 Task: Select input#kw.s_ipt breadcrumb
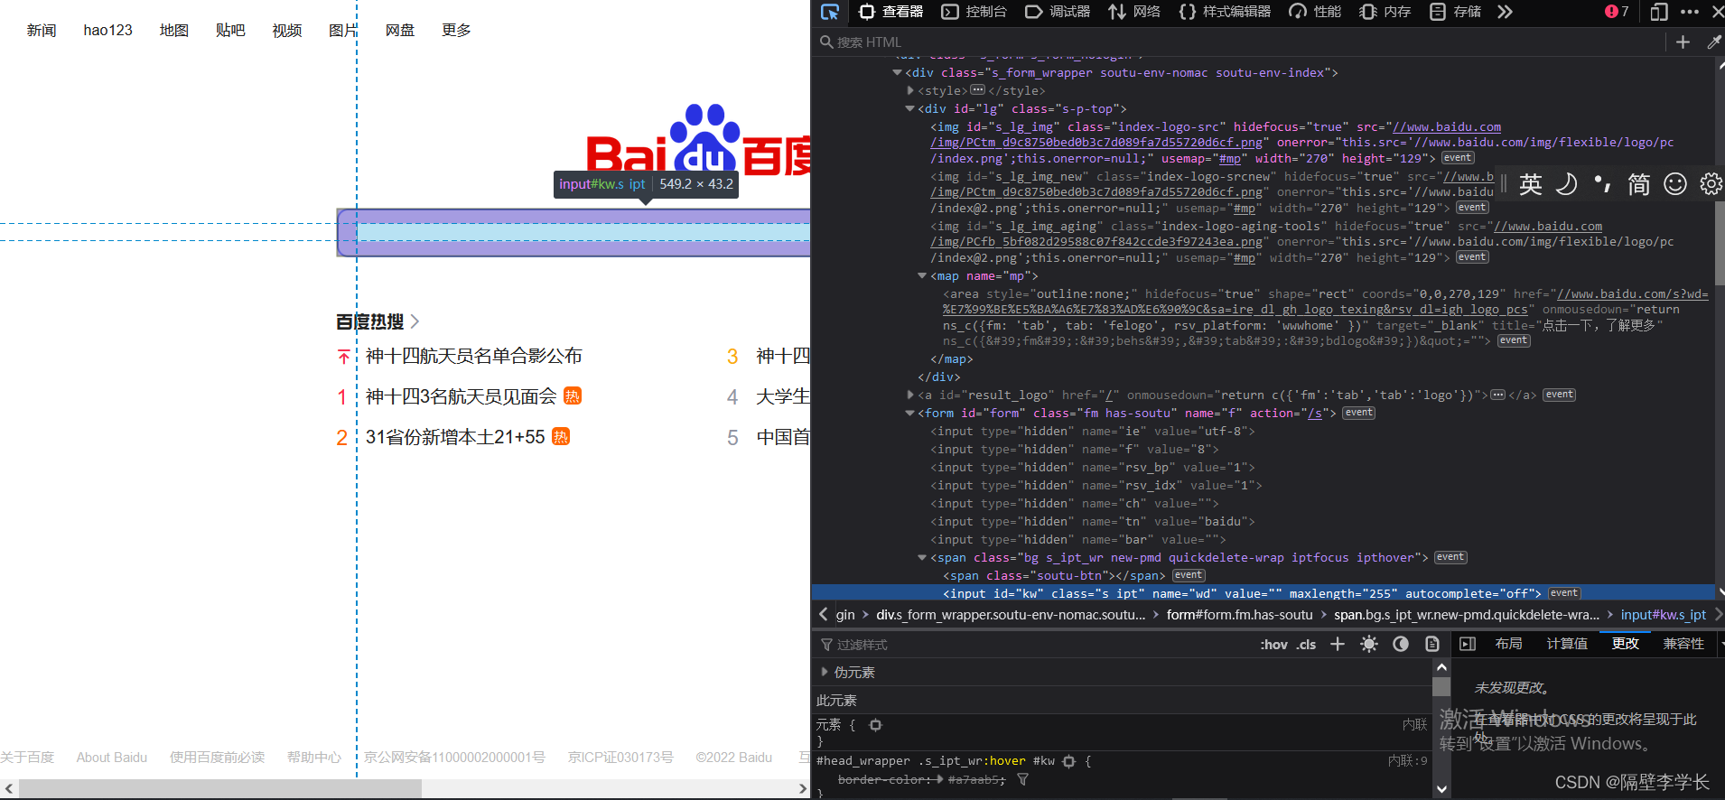point(1663,614)
